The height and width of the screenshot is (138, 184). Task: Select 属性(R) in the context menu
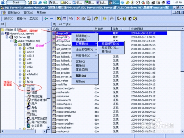click(85, 76)
